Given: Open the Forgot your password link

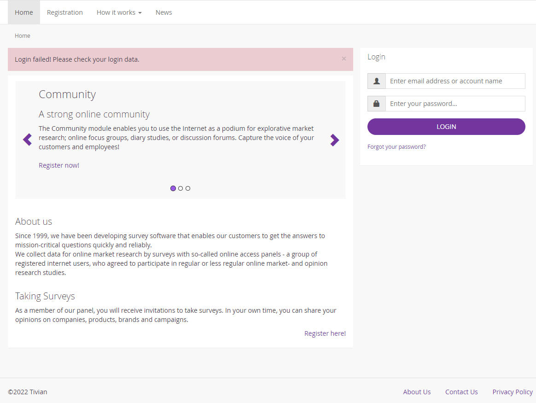Looking at the screenshot, I should [x=396, y=146].
